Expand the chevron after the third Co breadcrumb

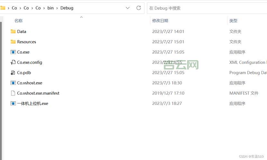[44, 8]
